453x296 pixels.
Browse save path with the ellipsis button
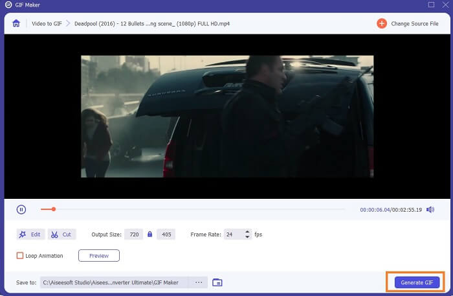pos(199,282)
